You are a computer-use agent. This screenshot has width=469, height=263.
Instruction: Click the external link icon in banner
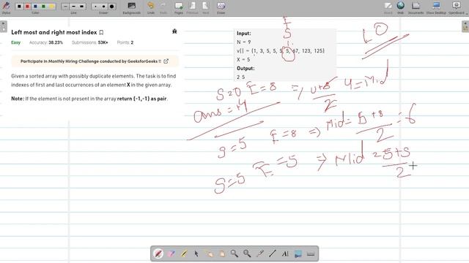166,61
